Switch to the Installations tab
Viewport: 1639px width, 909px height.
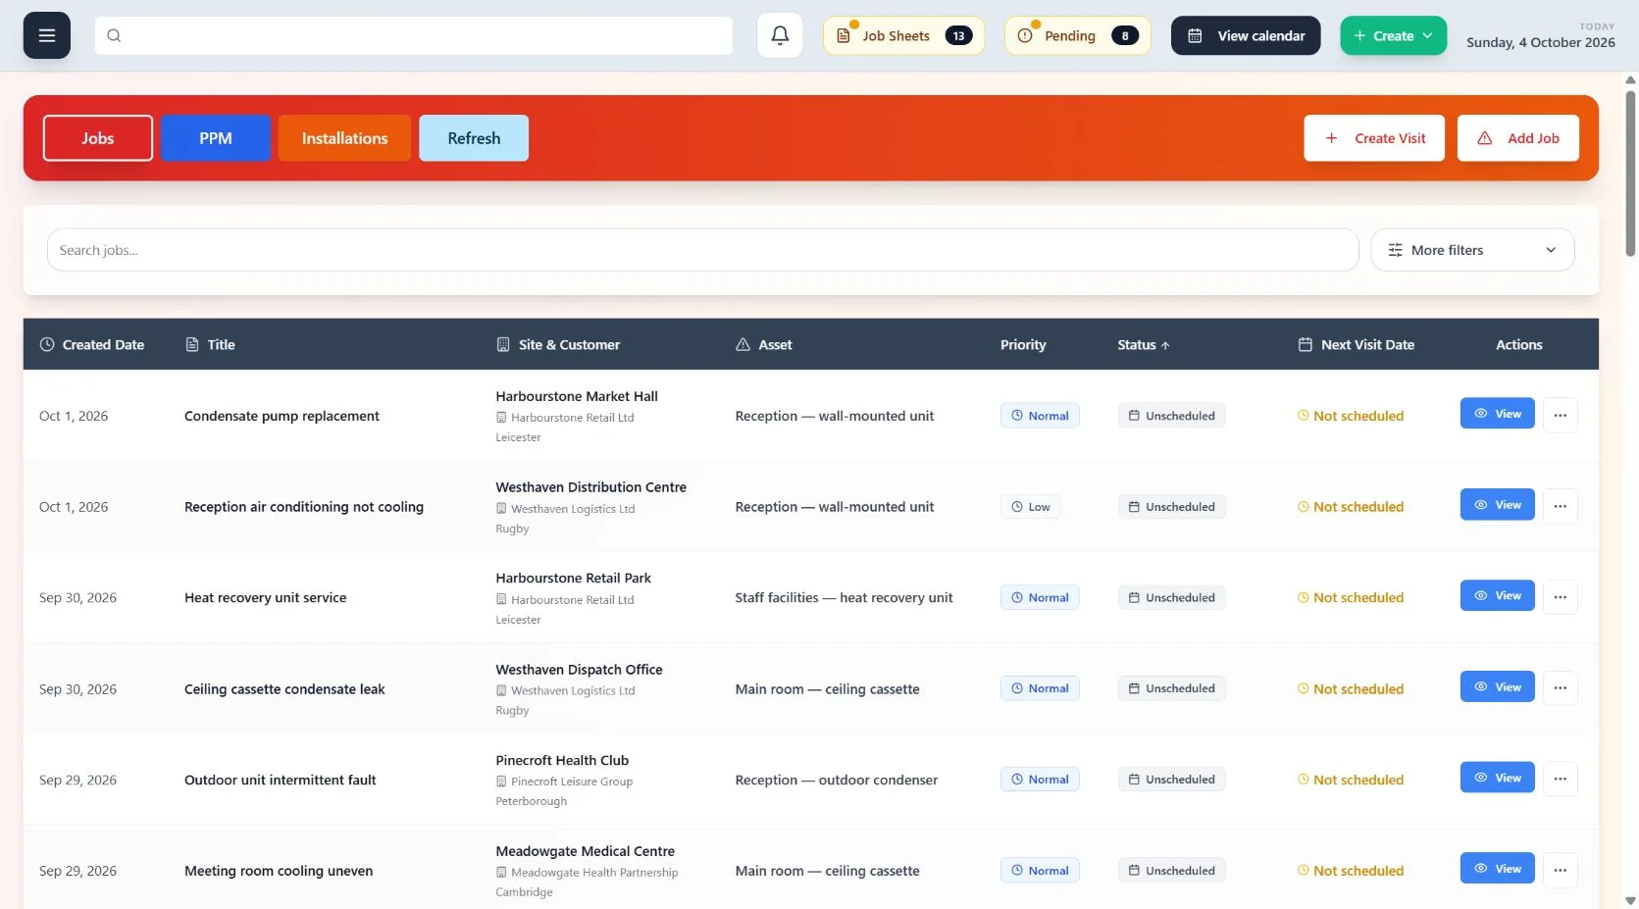click(x=344, y=138)
